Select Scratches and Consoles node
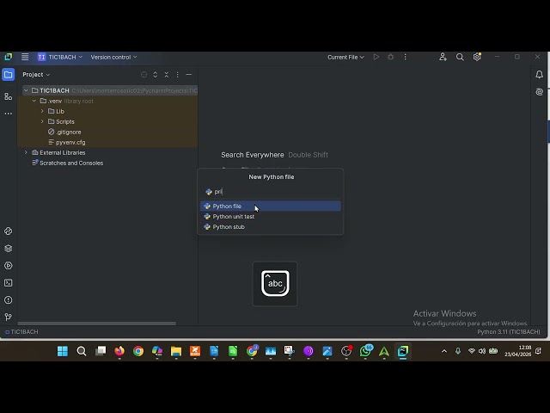The width and height of the screenshot is (550, 413). (x=71, y=163)
